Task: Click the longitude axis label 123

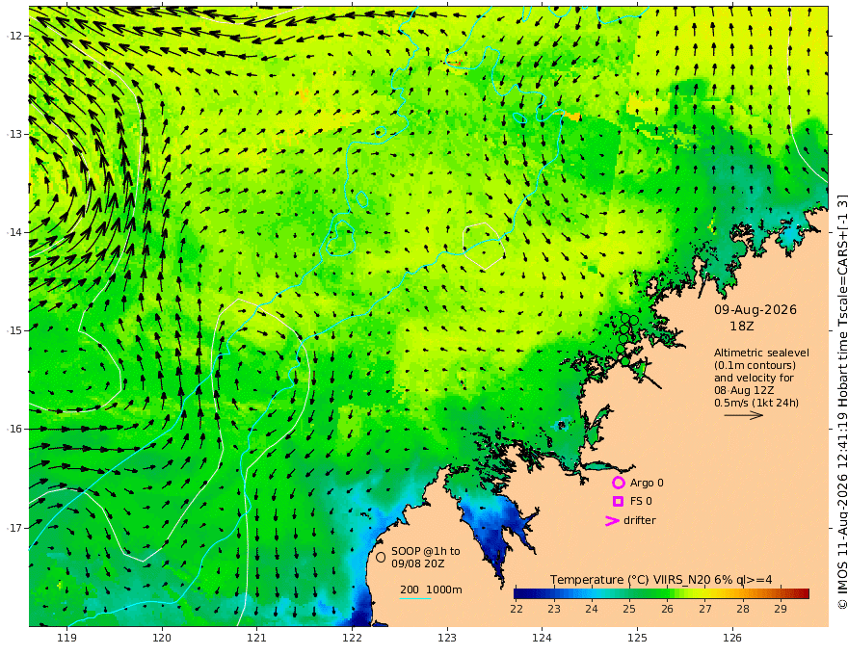Action: click(x=447, y=638)
